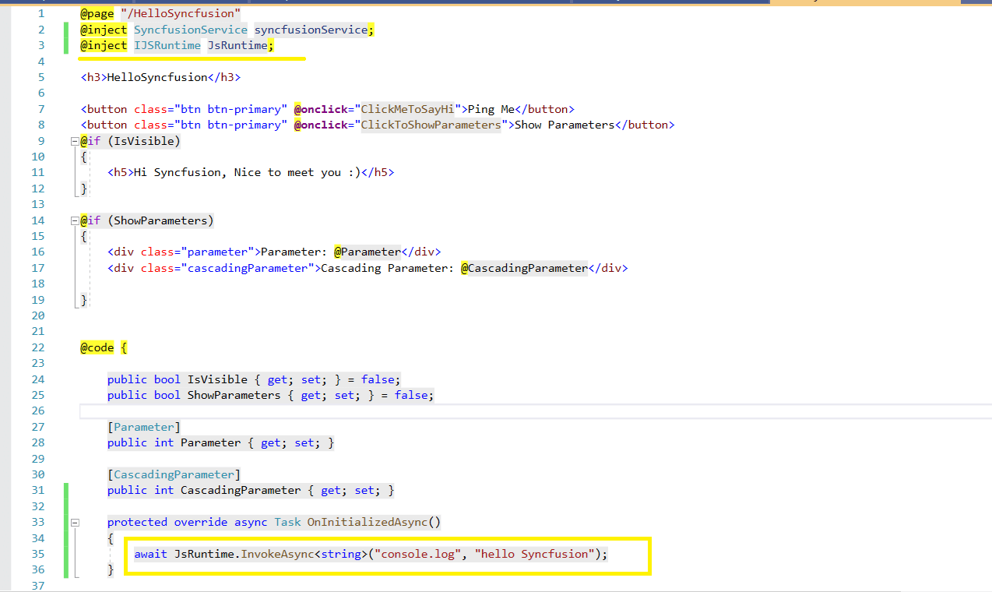Select the active orange document tab
The image size is (992, 592).
coord(880,2)
